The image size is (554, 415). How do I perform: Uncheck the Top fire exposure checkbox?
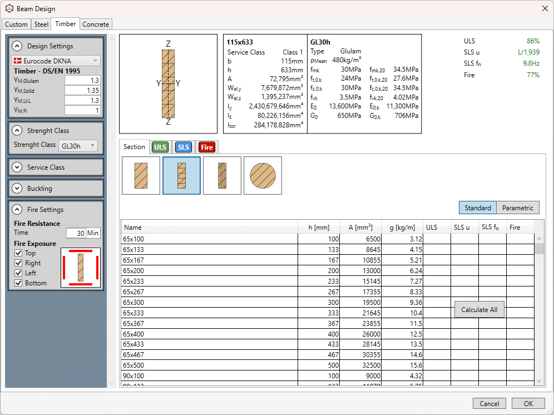click(x=18, y=253)
